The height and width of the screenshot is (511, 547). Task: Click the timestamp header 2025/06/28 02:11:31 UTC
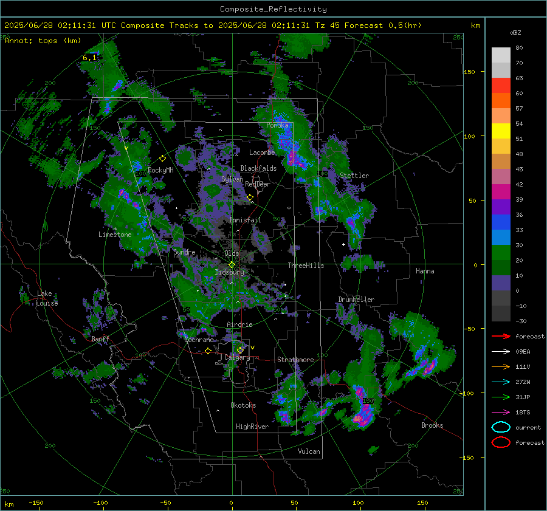coord(60,26)
